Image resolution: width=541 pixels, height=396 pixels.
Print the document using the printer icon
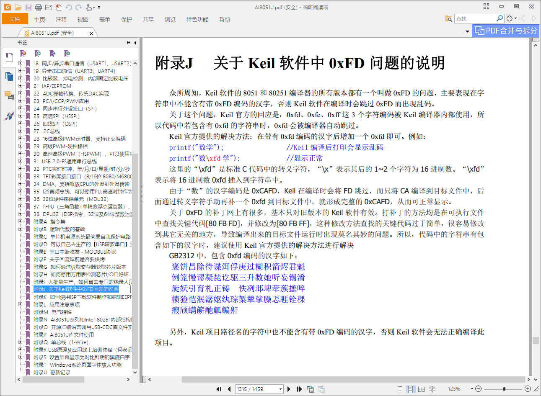click(39, 8)
